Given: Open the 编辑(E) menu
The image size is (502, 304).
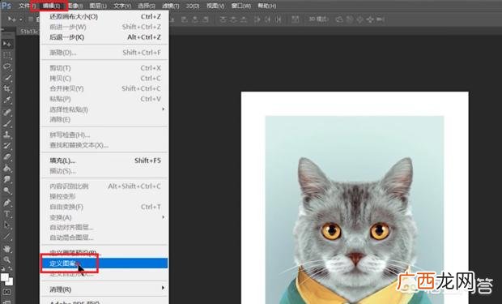Looking at the screenshot, I should (x=51, y=6).
